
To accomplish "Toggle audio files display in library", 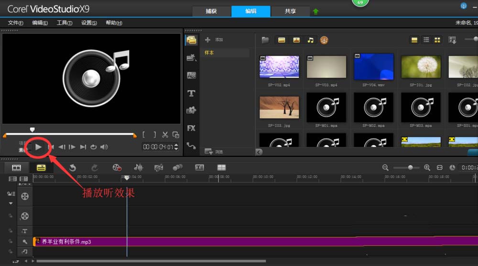I will (x=310, y=40).
